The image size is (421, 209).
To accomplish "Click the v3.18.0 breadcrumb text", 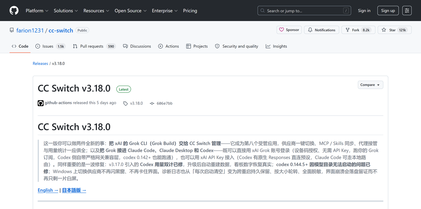I will coord(59,63).
